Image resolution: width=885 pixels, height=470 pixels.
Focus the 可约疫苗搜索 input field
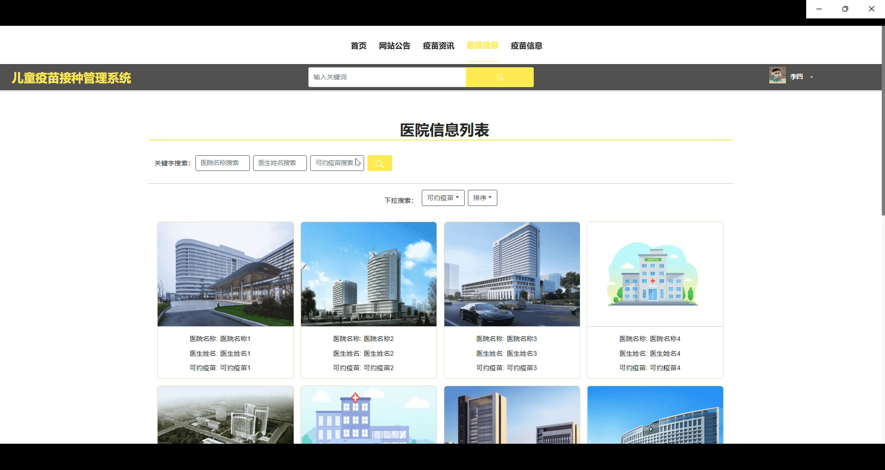pos(337,163)
